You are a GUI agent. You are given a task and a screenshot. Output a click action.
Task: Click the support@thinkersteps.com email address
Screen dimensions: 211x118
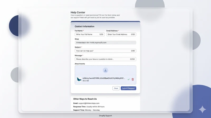coord(89,103)
